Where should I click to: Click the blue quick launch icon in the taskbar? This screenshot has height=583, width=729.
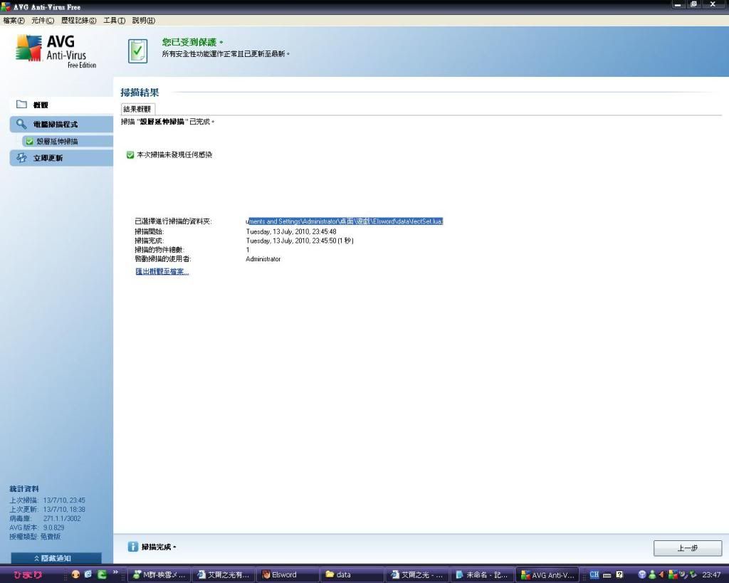88,574
